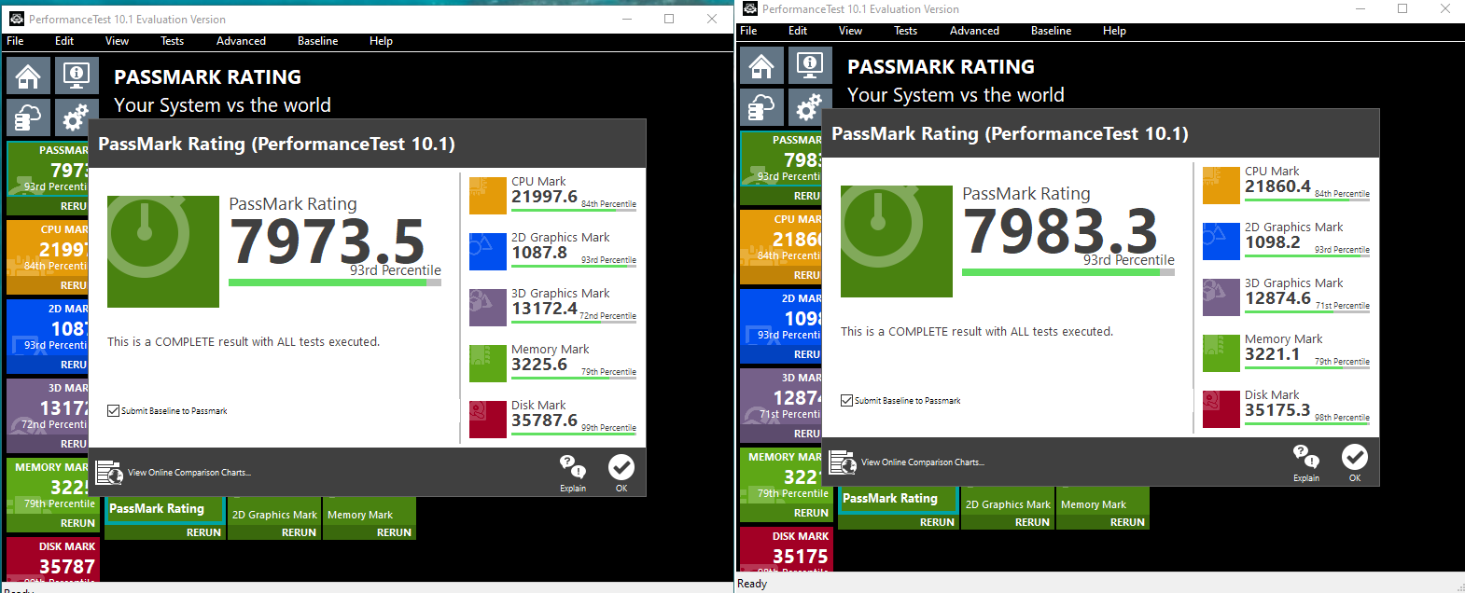Click Memory Mark green icon in left dialog
Screen dimensions: 1465x593
click(x=487, y=364)
